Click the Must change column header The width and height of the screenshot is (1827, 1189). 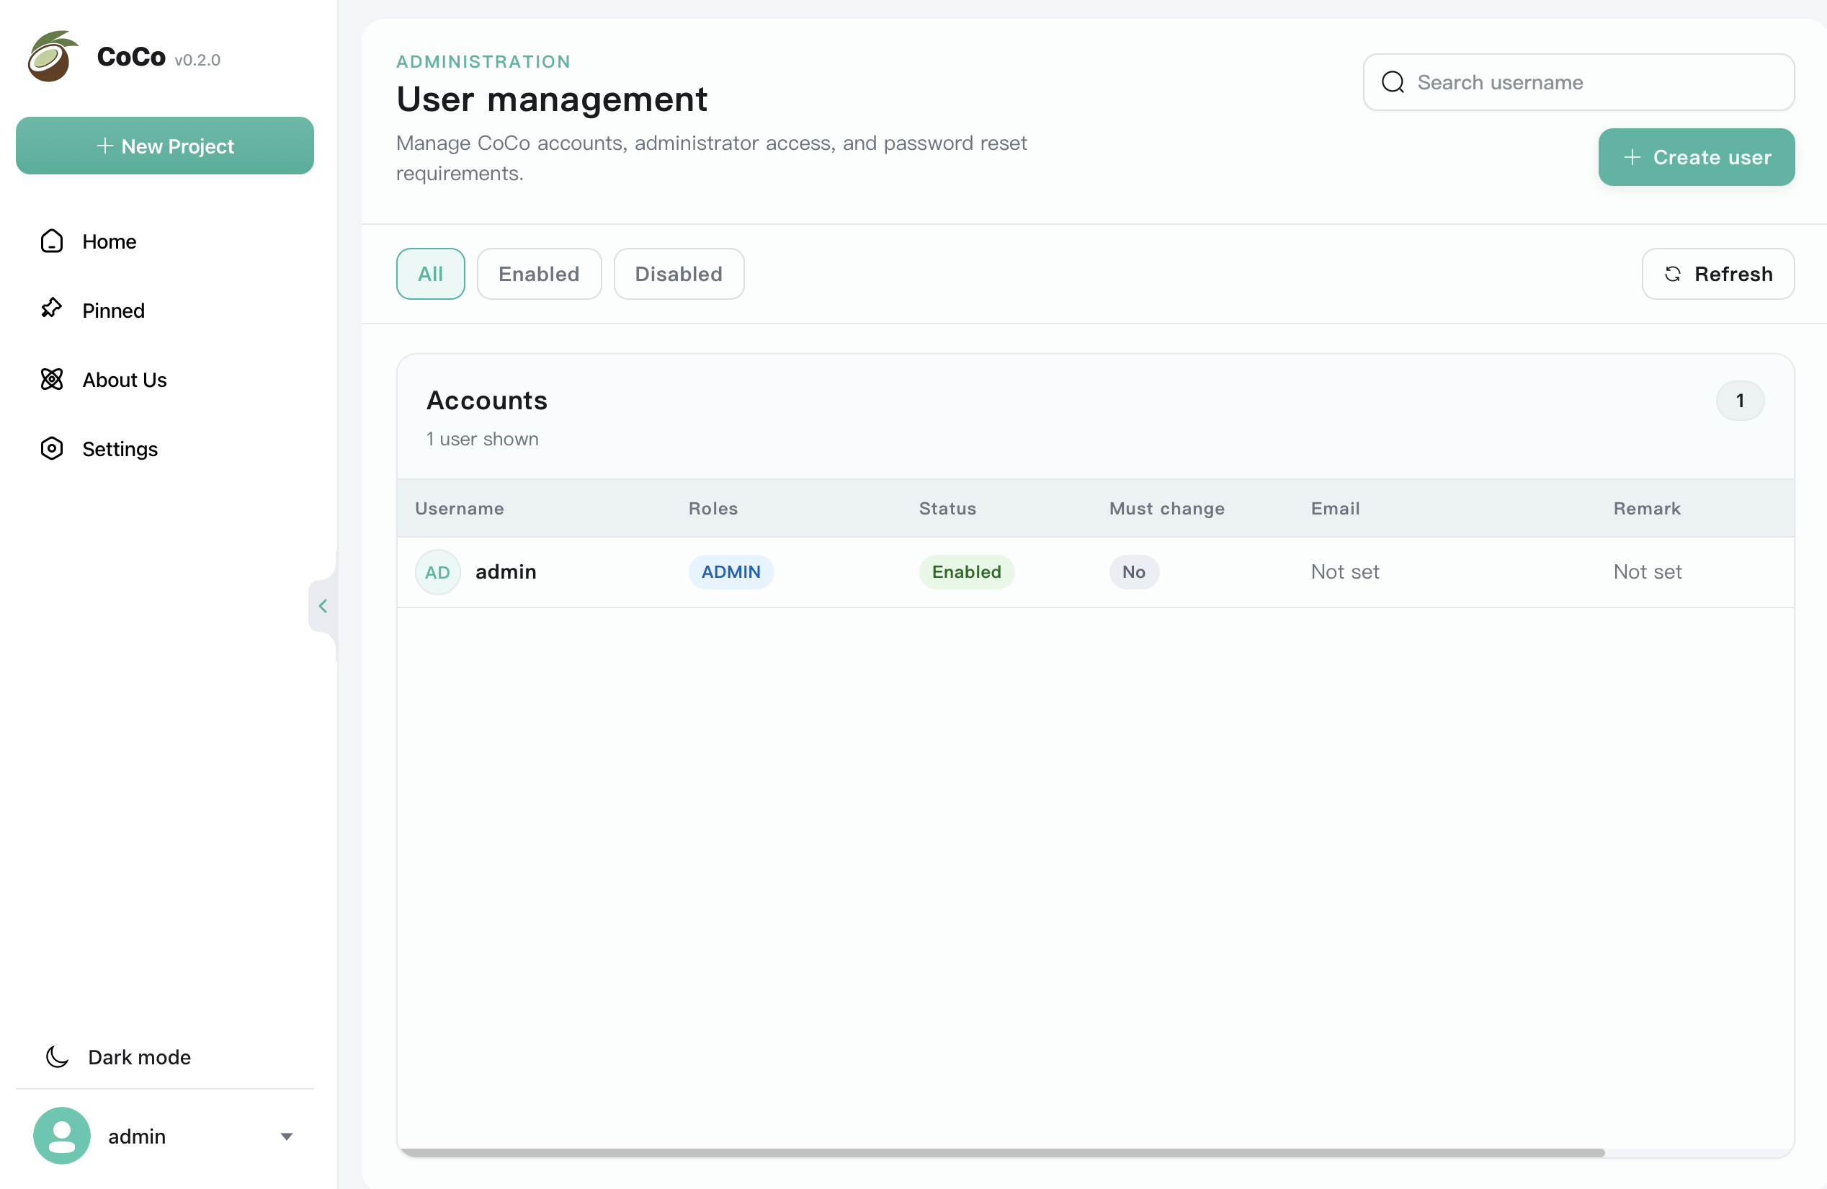(x=1167, y=508)
